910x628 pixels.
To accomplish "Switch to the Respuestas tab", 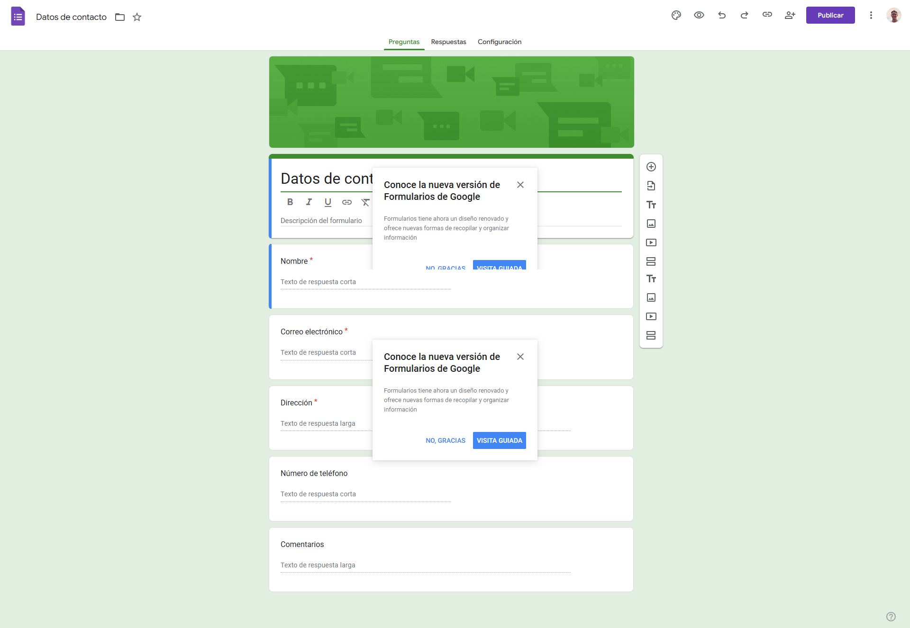I will pos(448,42).
